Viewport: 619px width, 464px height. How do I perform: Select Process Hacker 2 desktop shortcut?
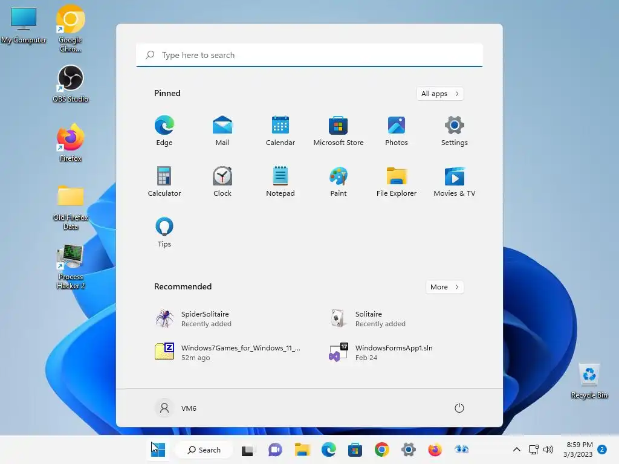(x=70, y=266)
